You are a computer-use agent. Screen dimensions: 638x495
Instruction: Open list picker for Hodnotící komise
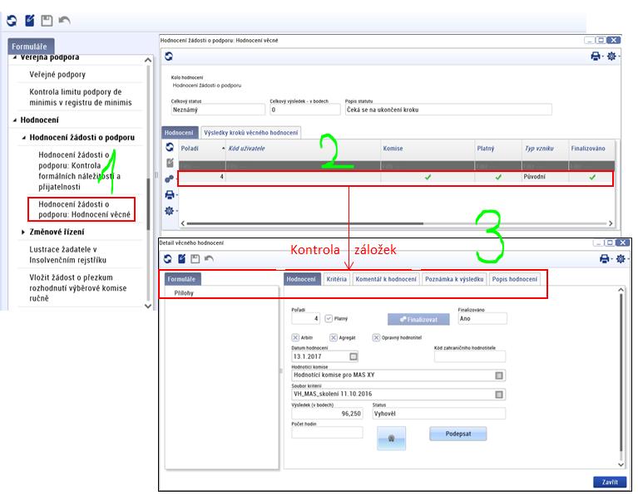point(499,375)
